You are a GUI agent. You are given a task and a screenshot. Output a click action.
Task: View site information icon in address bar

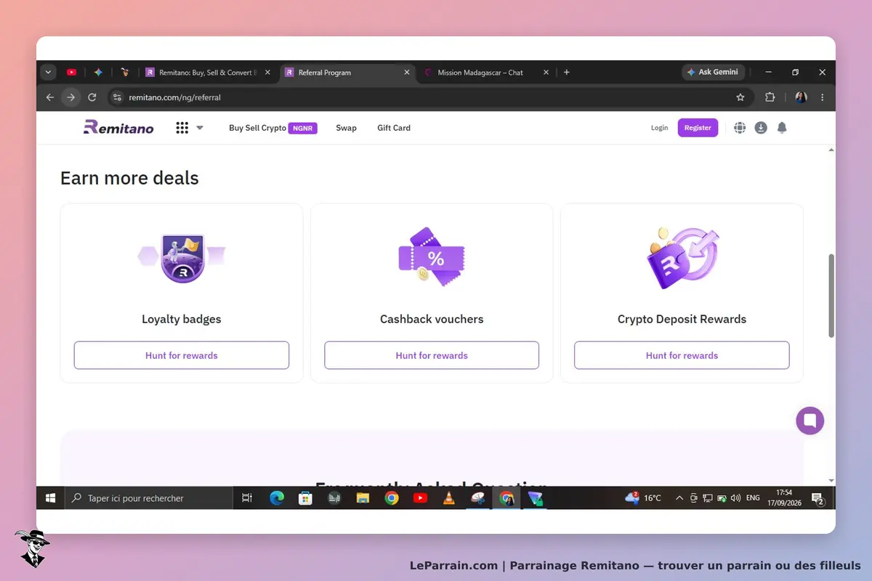point(117,97)
